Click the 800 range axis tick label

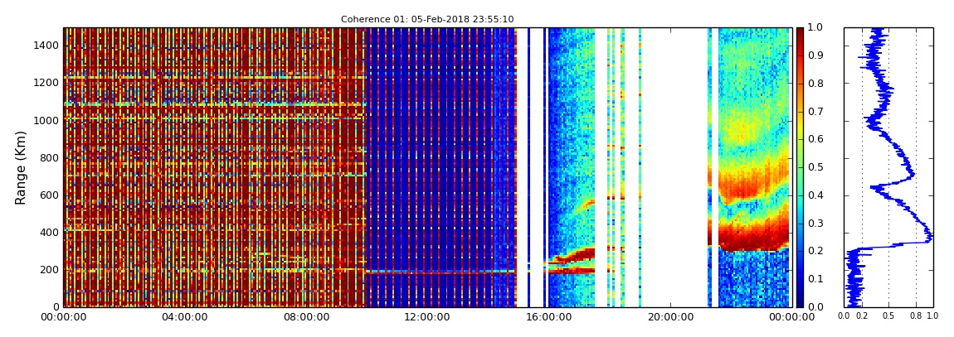point(50,157)
